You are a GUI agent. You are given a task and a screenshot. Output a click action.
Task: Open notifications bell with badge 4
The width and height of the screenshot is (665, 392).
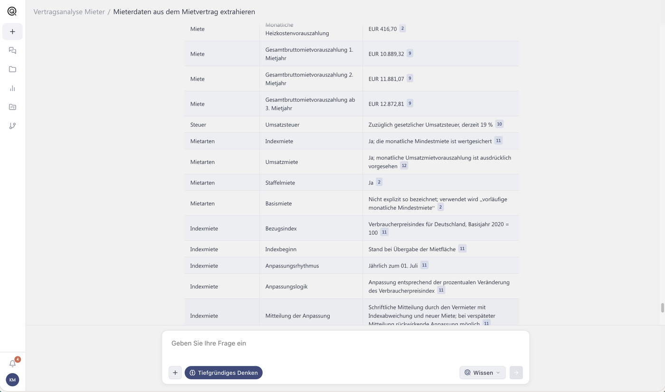point(13,363)
